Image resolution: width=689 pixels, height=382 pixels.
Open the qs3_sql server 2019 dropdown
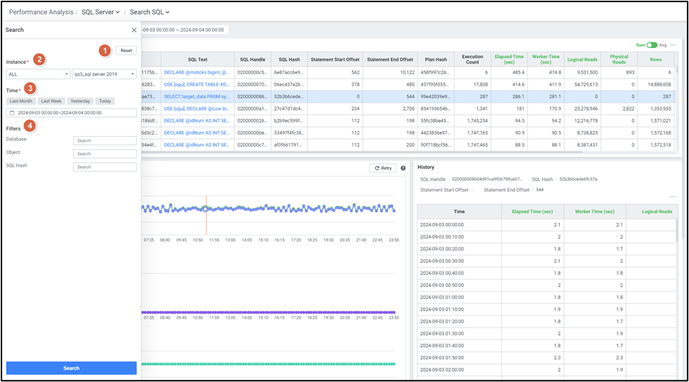[104, 73]
